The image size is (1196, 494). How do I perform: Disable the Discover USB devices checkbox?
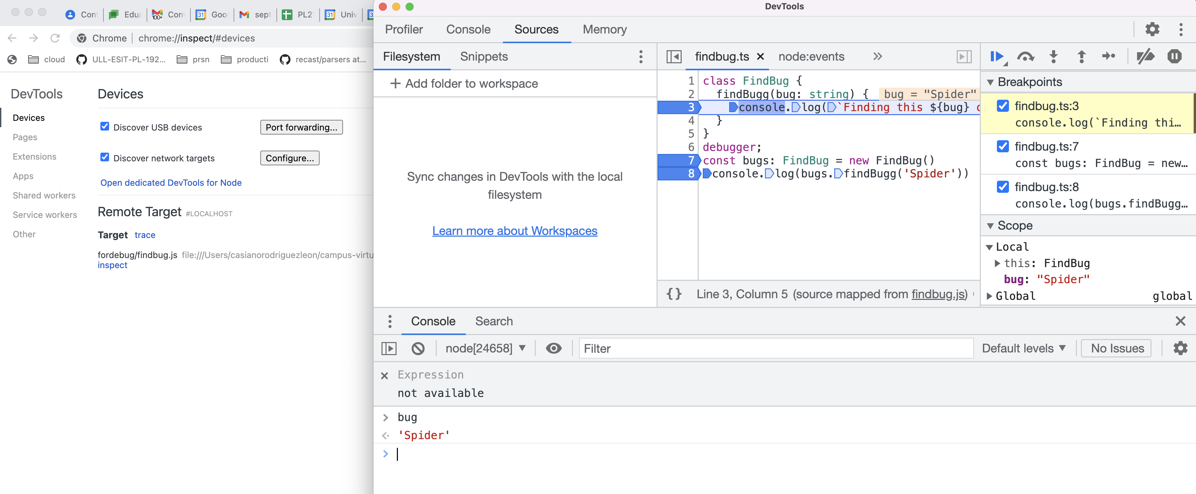[104, 126]
